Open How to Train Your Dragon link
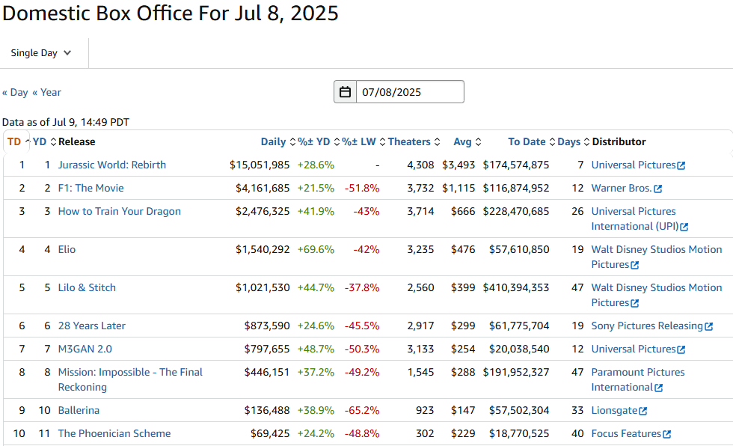The height and width of the screenshot is (446, 733). click(119, 211)
